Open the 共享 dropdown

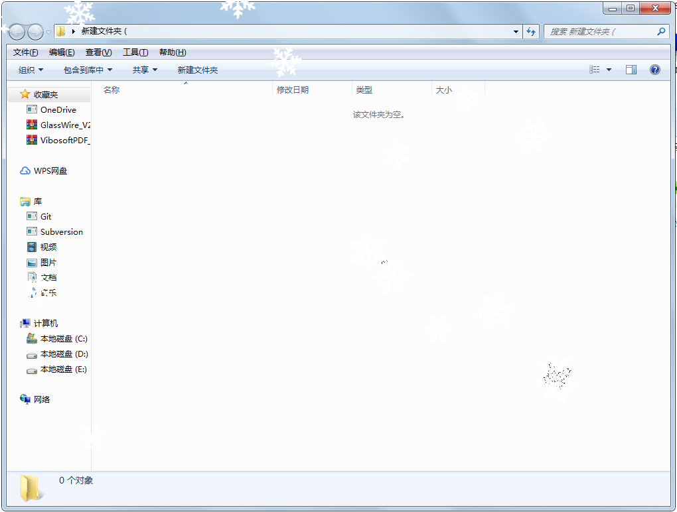pyautogui.click(x=145, y=70)
